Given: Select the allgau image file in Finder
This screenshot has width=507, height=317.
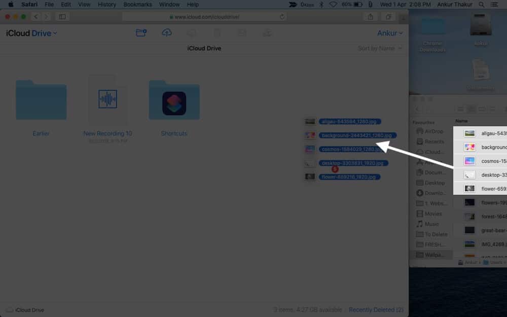Looking at the screenshot, I should point(480,133).
